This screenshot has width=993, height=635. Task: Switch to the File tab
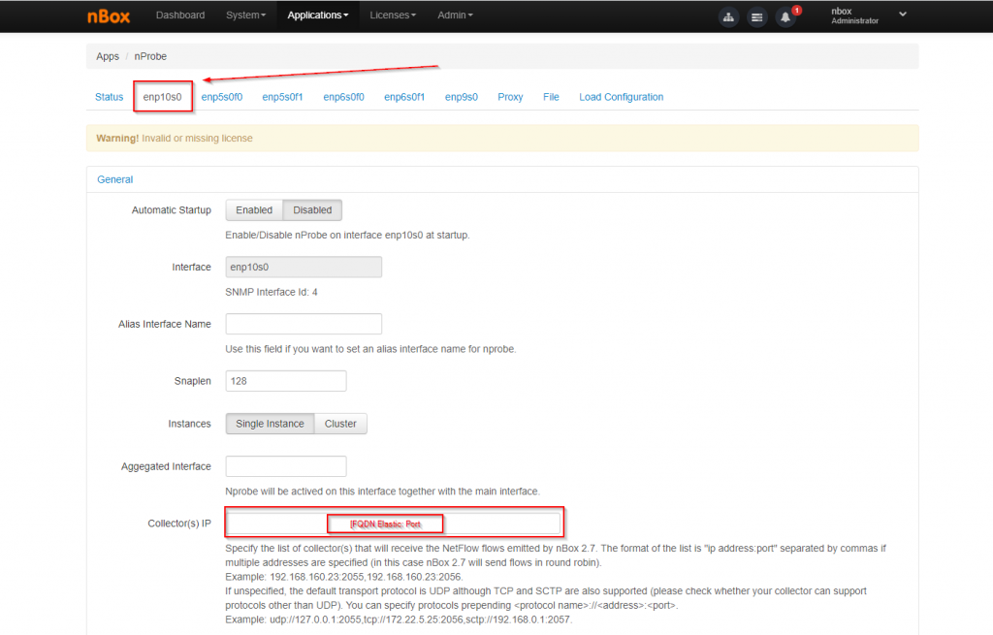pyautogui.click(x=551, y=97)
